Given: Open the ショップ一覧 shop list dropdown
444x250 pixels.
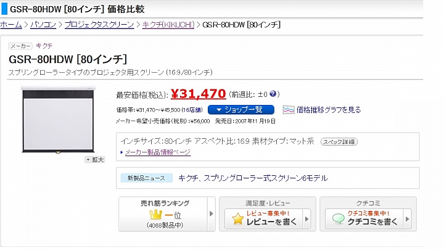Looking at the screenshot, I should (244, 110).
